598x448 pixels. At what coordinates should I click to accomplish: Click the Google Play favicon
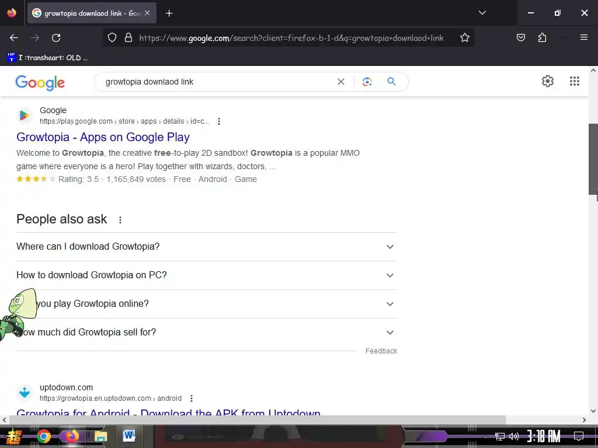pos(25,115)
